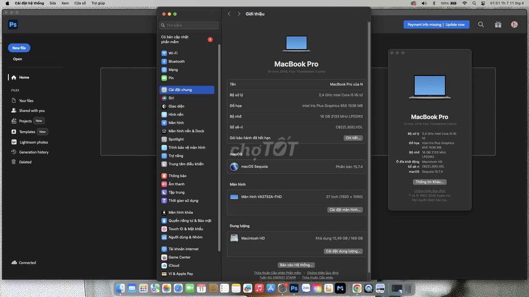Open the Apple menu
Image resolution: width=529 pixels, height=297 pixels.
(7, 3)
